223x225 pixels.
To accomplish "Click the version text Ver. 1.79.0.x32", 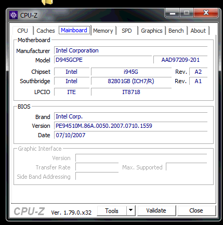I will click(71, 213).
